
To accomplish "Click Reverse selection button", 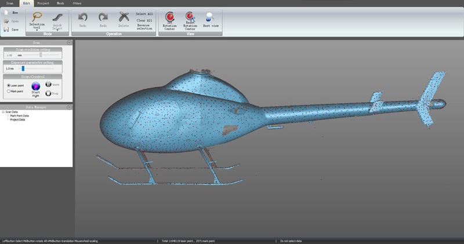I will (144, 26).
